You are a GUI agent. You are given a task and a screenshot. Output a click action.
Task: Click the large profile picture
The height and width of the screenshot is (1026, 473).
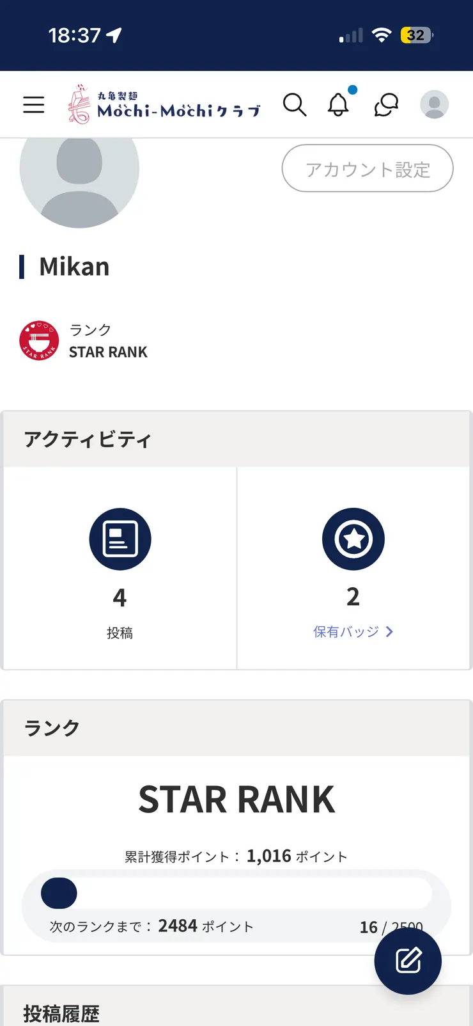(x=79, y=173)
